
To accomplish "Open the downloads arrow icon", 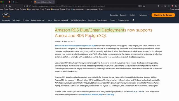I will tap(158, 6).
